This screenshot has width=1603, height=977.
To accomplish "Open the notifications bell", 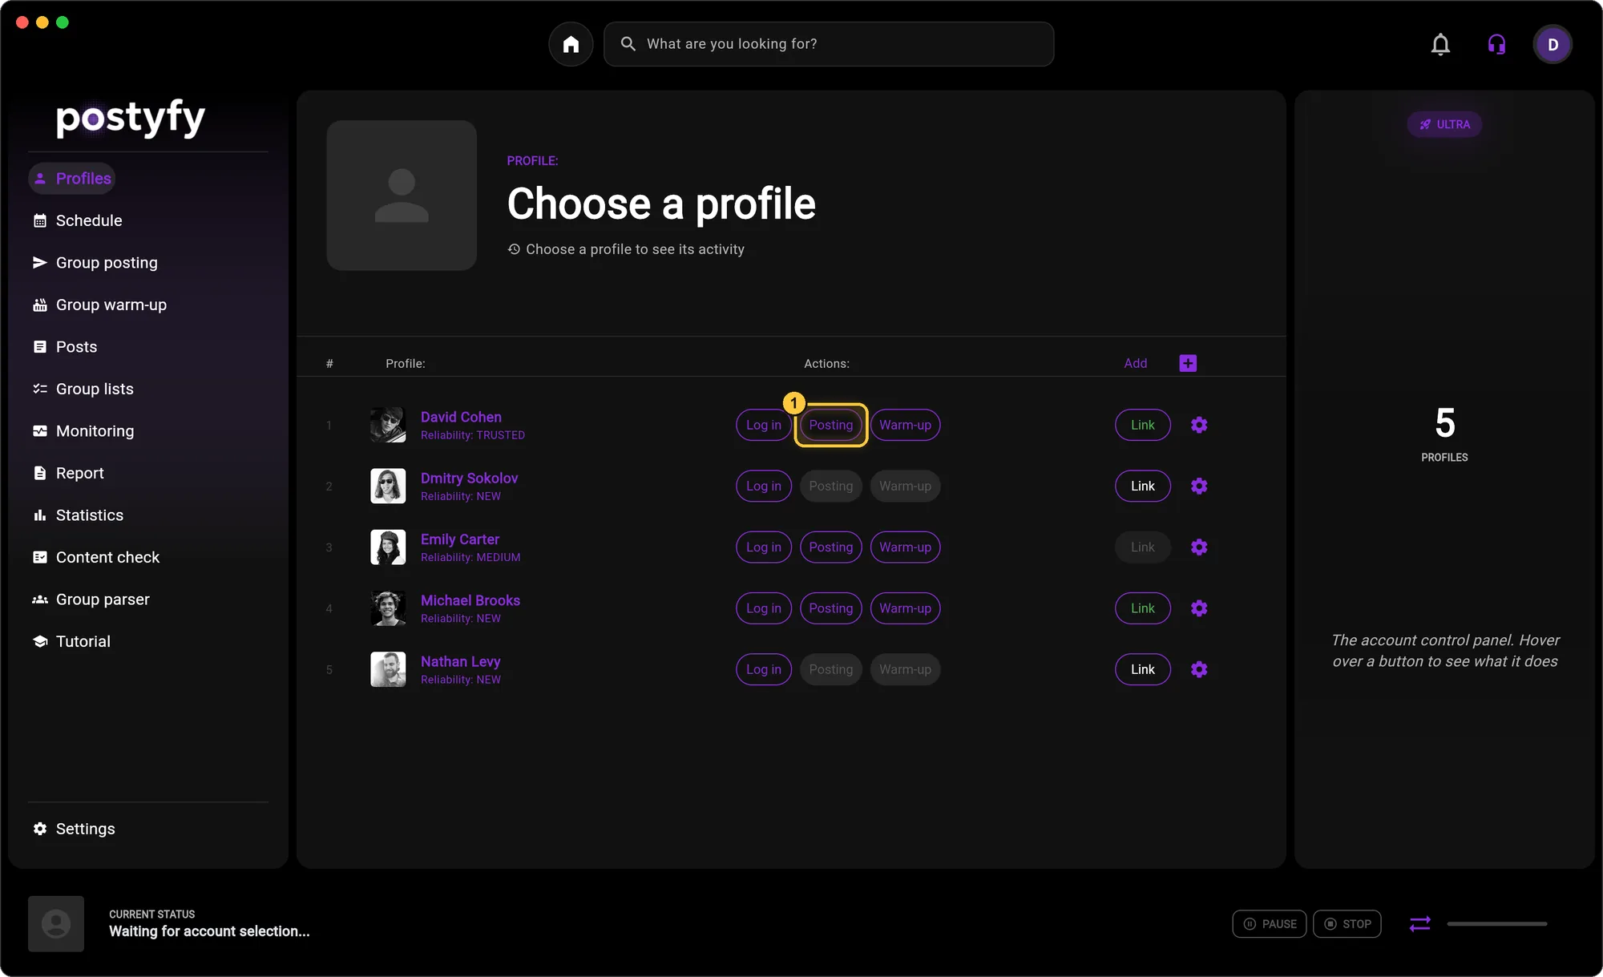I will point(1440,44).
